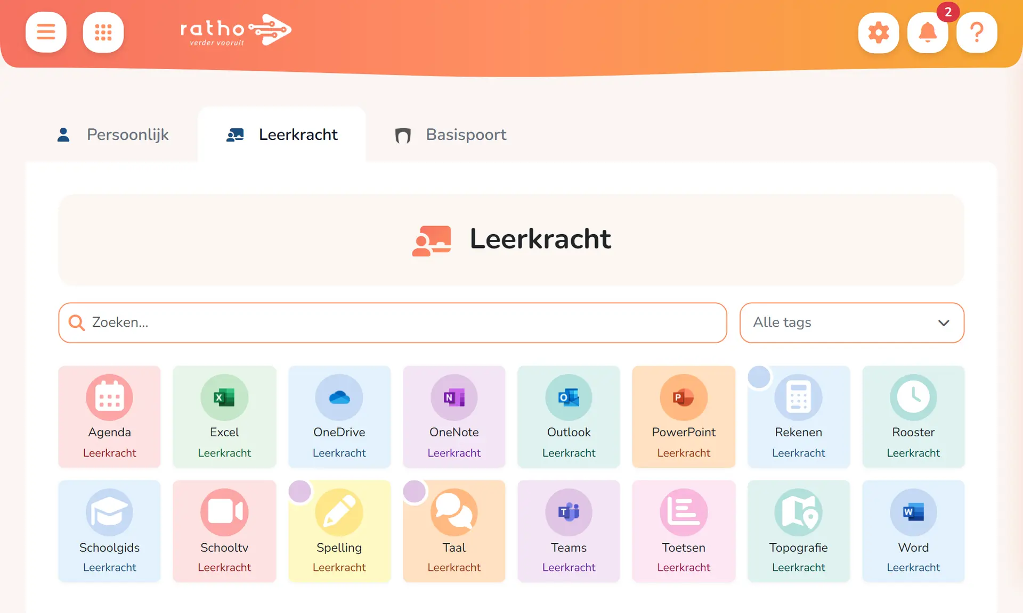Open the Agenda calendar icon

tap(109, 397)
